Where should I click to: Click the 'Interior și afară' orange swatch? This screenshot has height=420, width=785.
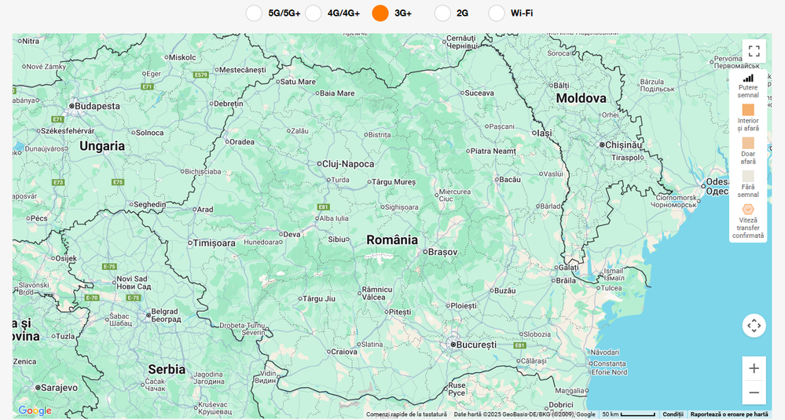(x=748, y=110)
